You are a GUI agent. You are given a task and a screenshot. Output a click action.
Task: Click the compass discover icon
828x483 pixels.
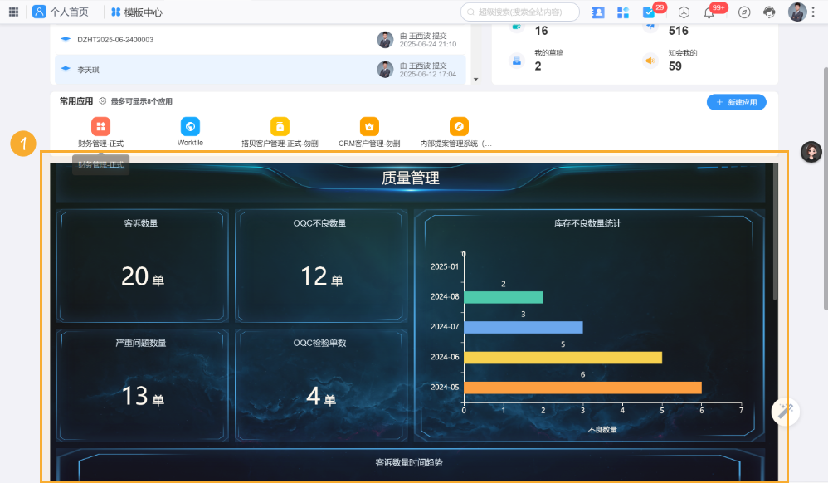click(x=743, y=12)
